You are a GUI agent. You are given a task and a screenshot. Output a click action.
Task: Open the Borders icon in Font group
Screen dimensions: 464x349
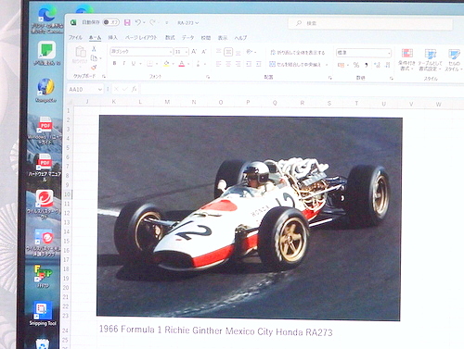(x=149, y=64)
